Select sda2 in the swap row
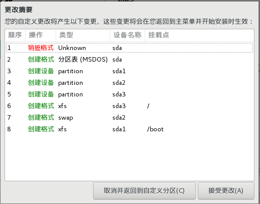 (x=119, y=118)
